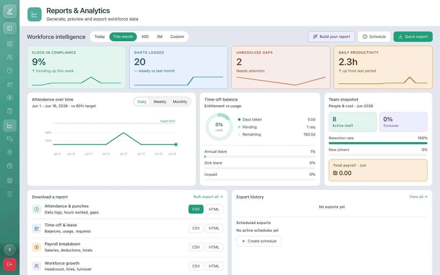The height and width of the screenshot is (275, 440).
Task: Download Time-off & leave as CSV
Action: (196, 228)
